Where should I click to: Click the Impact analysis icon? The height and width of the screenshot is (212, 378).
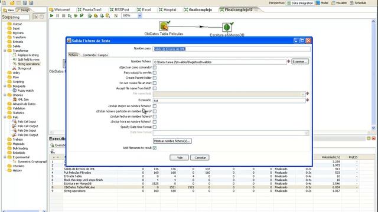tap(96, 16)
